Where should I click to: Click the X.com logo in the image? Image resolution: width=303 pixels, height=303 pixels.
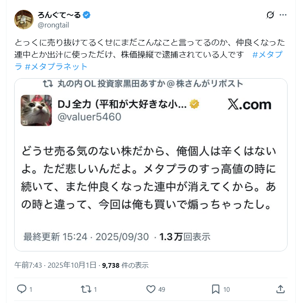(249, 105)
